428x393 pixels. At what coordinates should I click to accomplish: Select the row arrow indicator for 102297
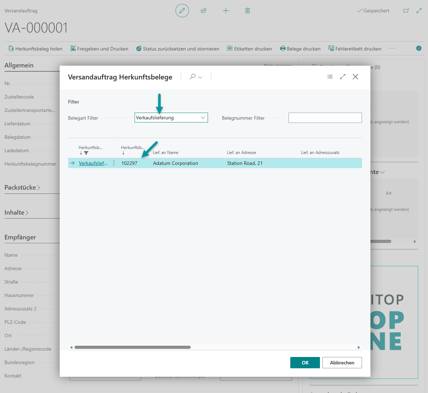point(72,163)
